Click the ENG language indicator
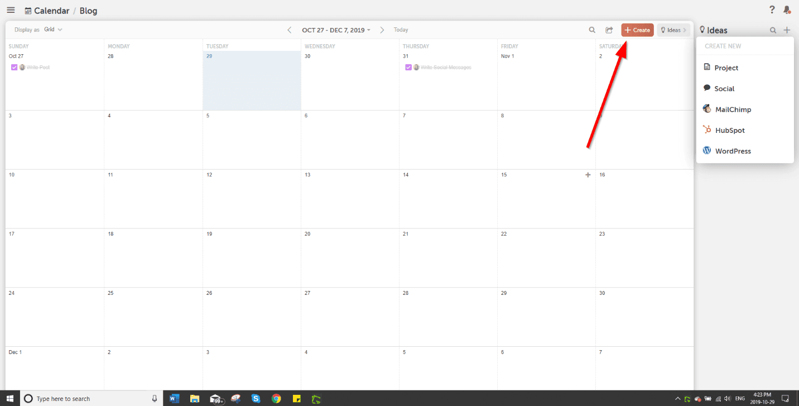Image resolution: width=799 pixels, height=406 pixels. tap(740, 399)
